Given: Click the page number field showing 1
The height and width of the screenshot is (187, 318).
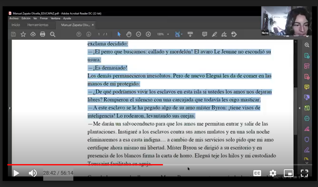Looking at the screenshot, I should 99,34.
